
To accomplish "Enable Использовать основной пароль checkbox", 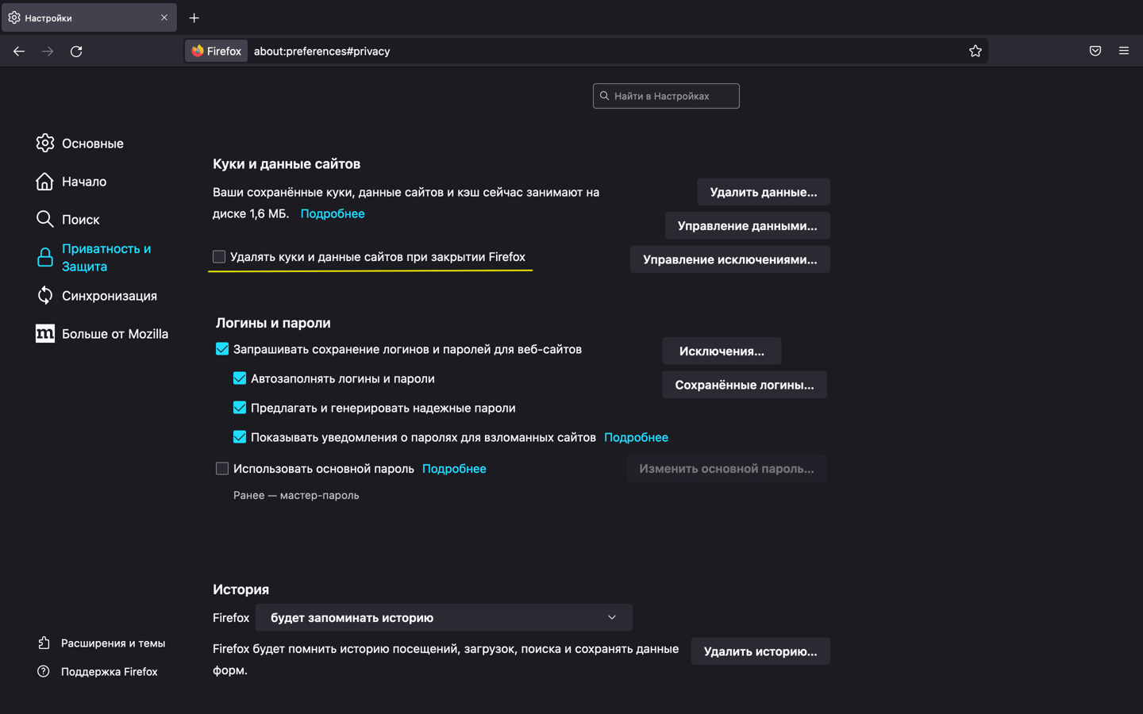I will [222, 469].
